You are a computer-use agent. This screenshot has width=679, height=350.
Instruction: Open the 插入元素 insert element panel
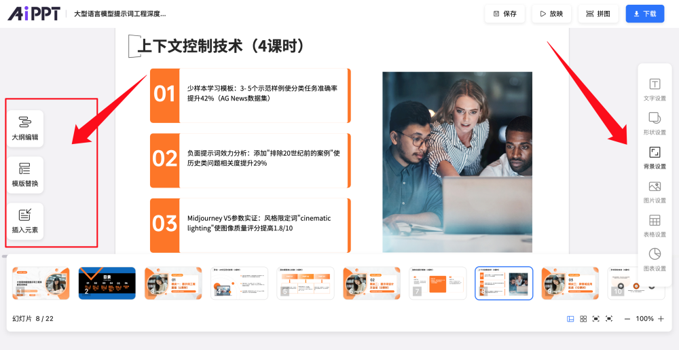25,221
